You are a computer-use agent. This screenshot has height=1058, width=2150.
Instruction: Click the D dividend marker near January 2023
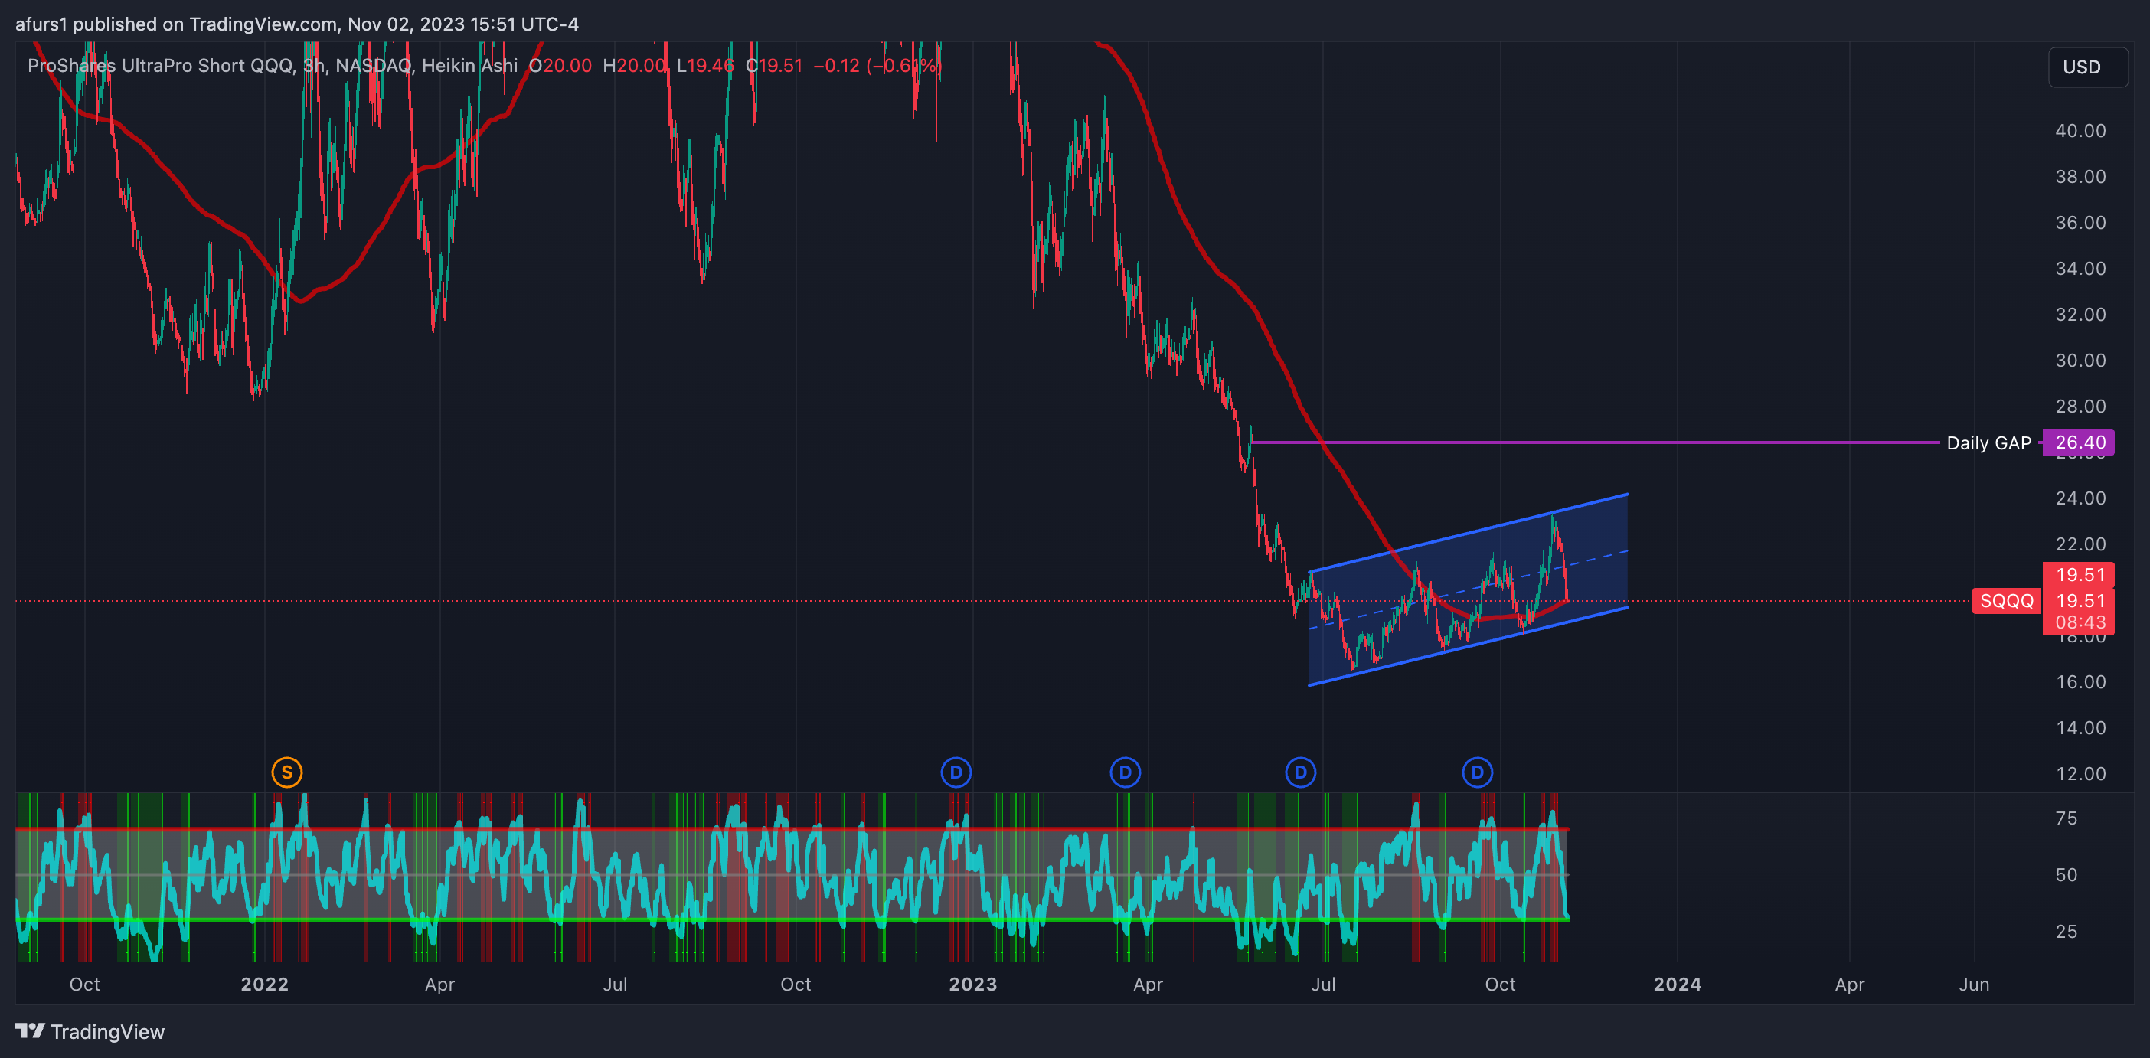(956, 772)
